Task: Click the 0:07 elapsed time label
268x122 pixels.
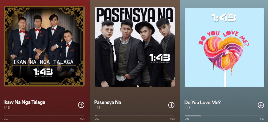Action: [97, 119]
